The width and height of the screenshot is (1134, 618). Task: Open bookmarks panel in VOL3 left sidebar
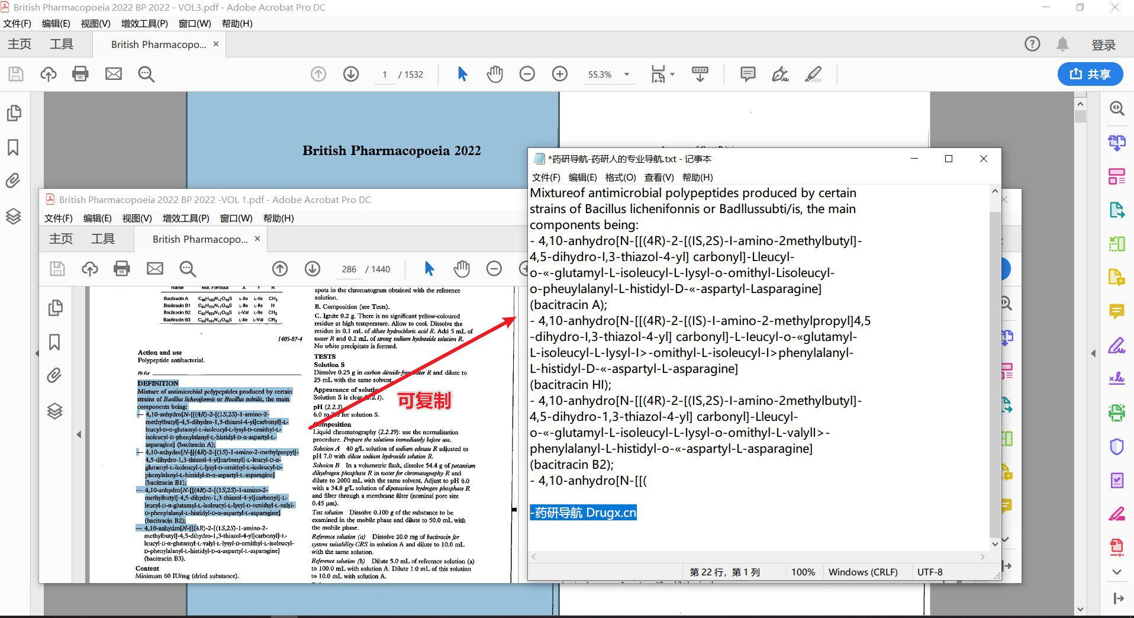13,147
